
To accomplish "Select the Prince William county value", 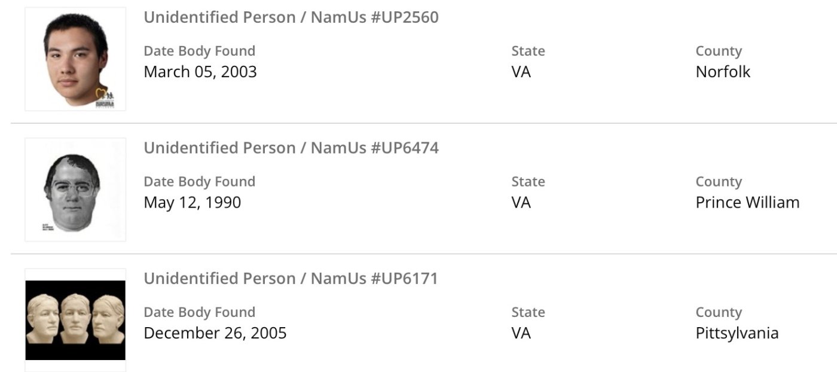I will pyautogui.click(x=747, y=202).
